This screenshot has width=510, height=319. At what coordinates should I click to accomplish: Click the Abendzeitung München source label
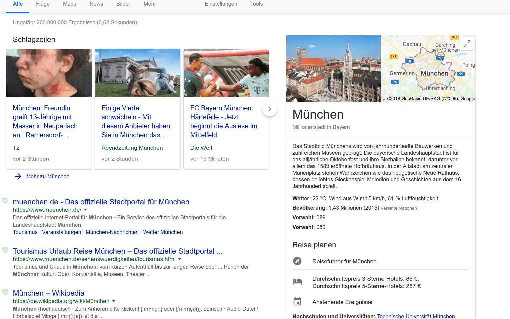(x=132, y=148)
